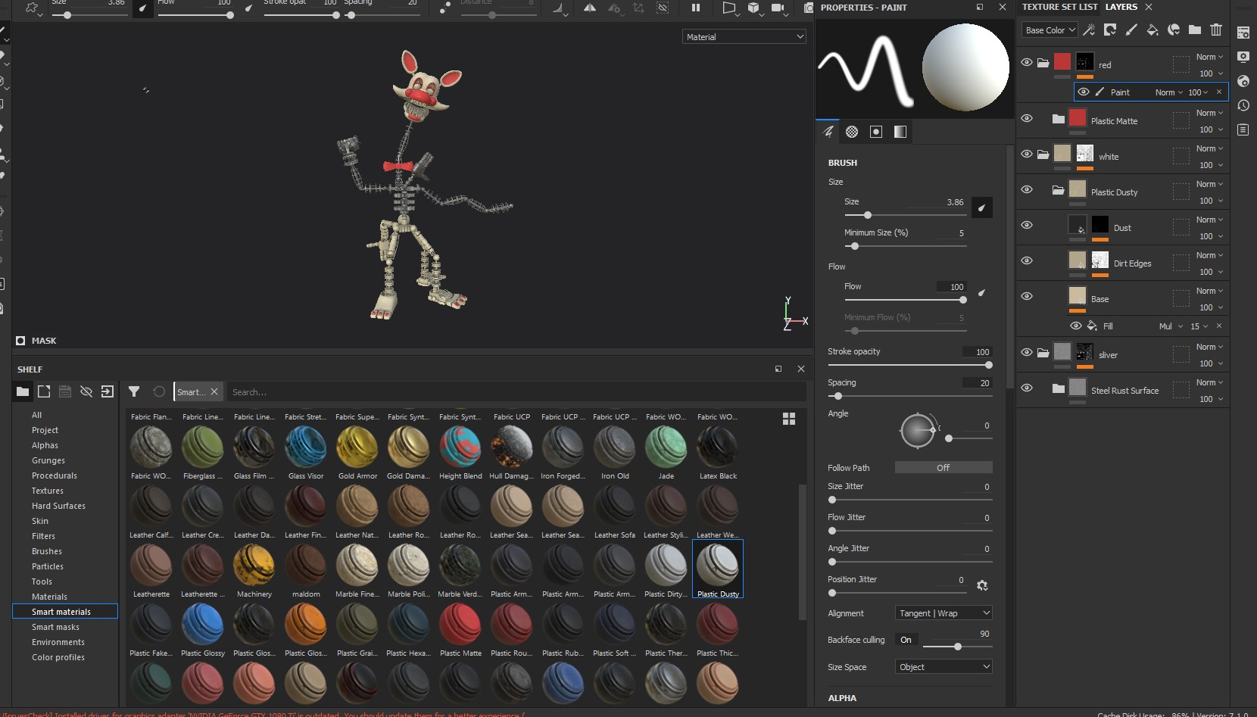Open Shader Settings dock icon
Screen dimensions: 1257x717
(x=1243, y=81)
